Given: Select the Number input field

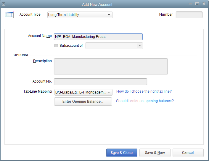Looking at the screenshot, I should coord(189,15).
